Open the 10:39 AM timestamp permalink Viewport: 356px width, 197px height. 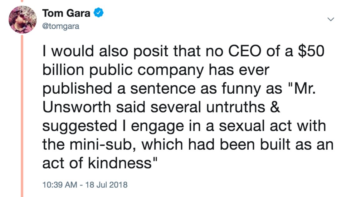pos(60,185)
